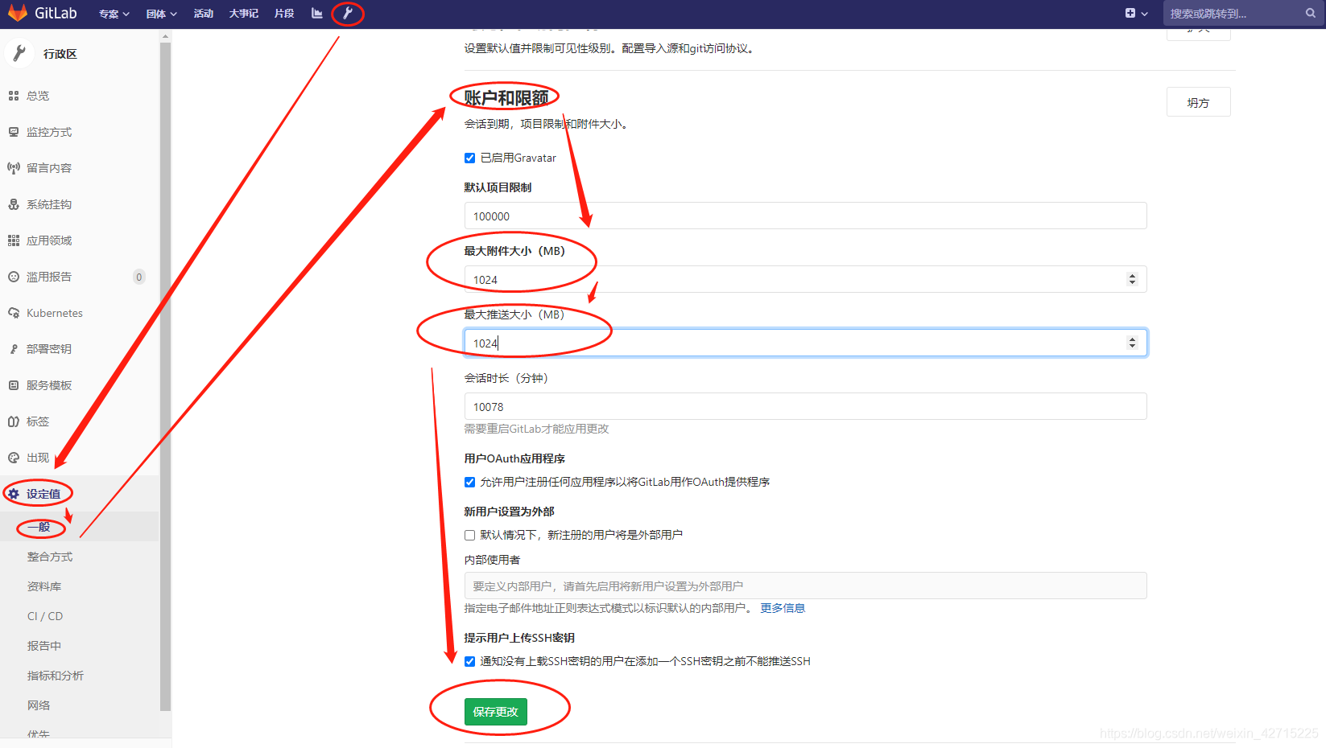Click the 0 badge on 滥用报告

(x=138, y=277)
